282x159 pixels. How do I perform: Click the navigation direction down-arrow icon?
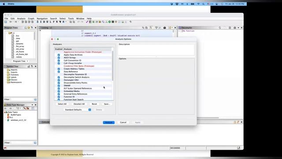(x=37, y=22)
